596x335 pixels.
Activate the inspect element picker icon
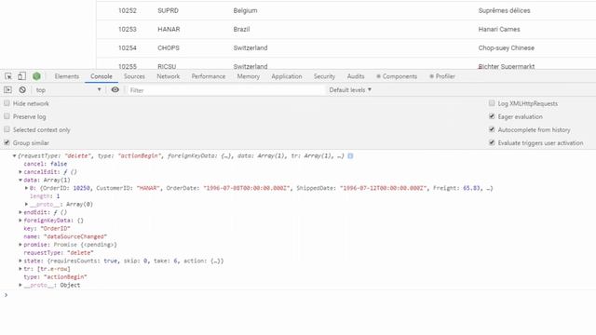(x=8, y=76)
